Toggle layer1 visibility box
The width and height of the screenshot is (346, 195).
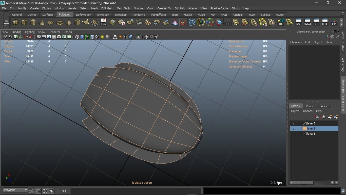293,134
